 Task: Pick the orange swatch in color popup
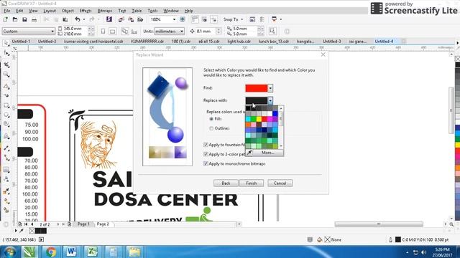pos(248,125)
